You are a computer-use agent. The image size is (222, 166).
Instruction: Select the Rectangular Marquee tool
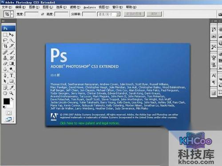[x=5, y=35]
